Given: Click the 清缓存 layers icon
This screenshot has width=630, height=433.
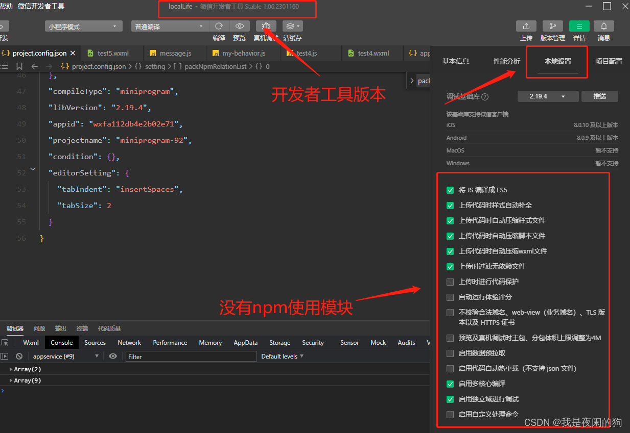Looking at the screenshot, I should pyautogui.click(x=293, y=27).
